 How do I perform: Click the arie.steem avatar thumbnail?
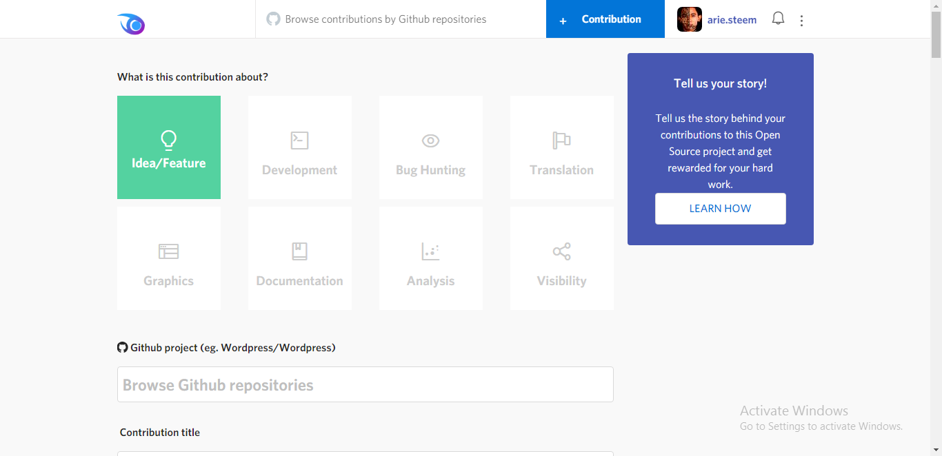690,19
